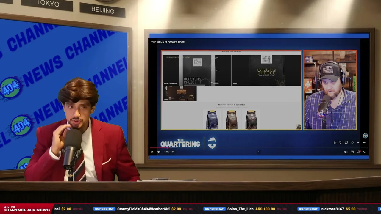Viewport: 381px width, 214px height.
Task: Click nickrose3167 superchat name
Action: tap(333, 209)
